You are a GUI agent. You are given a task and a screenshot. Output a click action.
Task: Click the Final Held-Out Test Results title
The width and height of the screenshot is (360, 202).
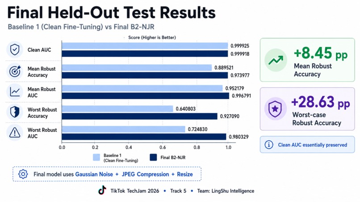pos(112,12)
